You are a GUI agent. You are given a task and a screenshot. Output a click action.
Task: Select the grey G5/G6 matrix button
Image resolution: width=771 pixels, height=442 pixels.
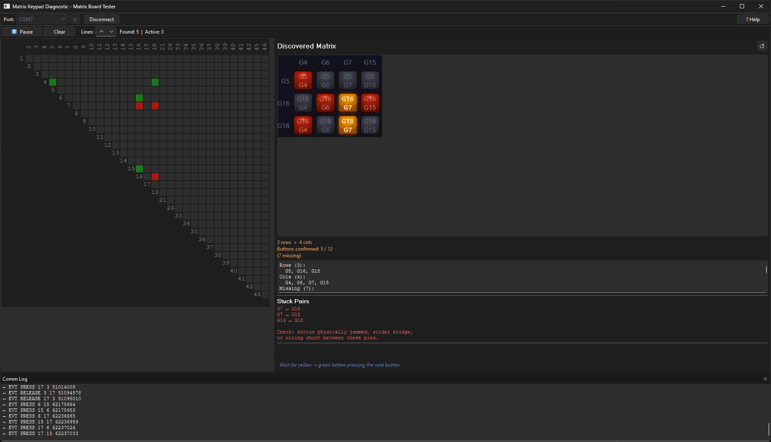[x=325, y=81]
